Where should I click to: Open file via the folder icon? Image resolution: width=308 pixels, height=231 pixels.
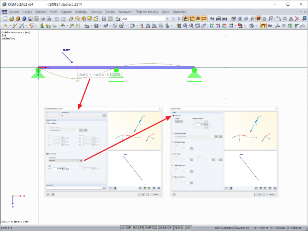12,19
